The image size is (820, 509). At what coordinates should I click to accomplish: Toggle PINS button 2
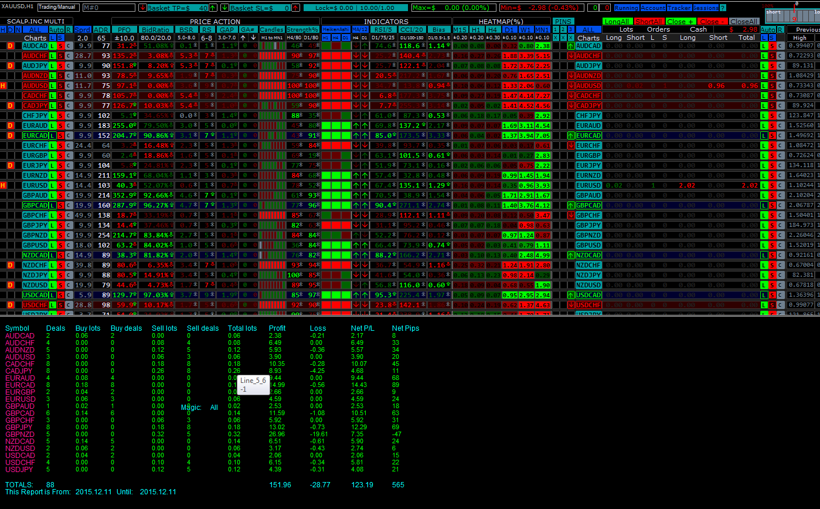[x=564, y=29]
